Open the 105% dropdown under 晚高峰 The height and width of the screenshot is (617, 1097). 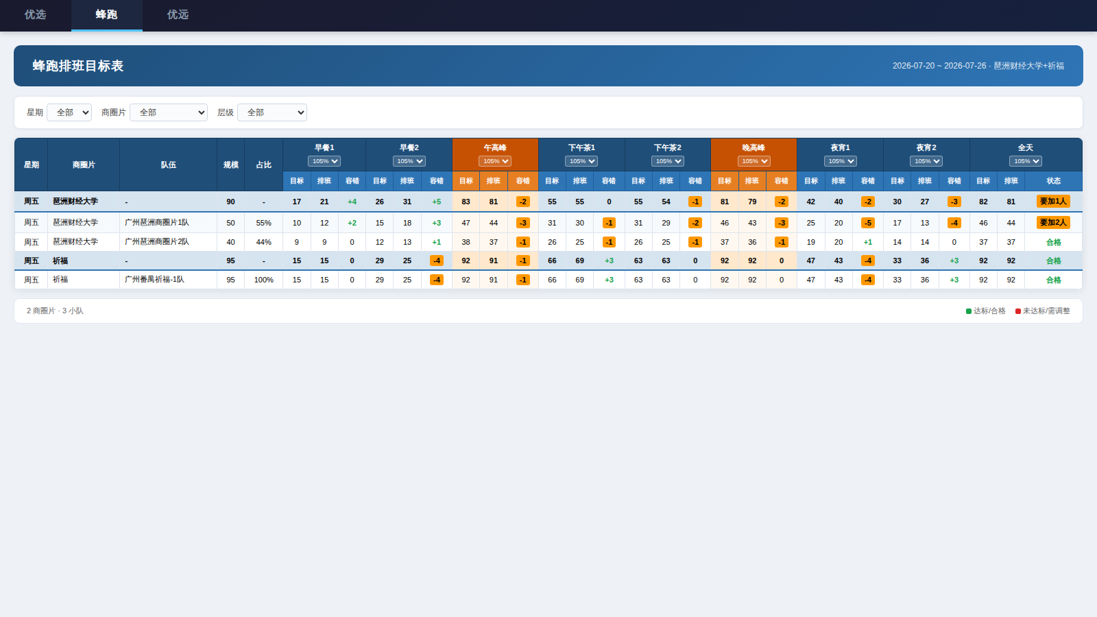(754, 161)
